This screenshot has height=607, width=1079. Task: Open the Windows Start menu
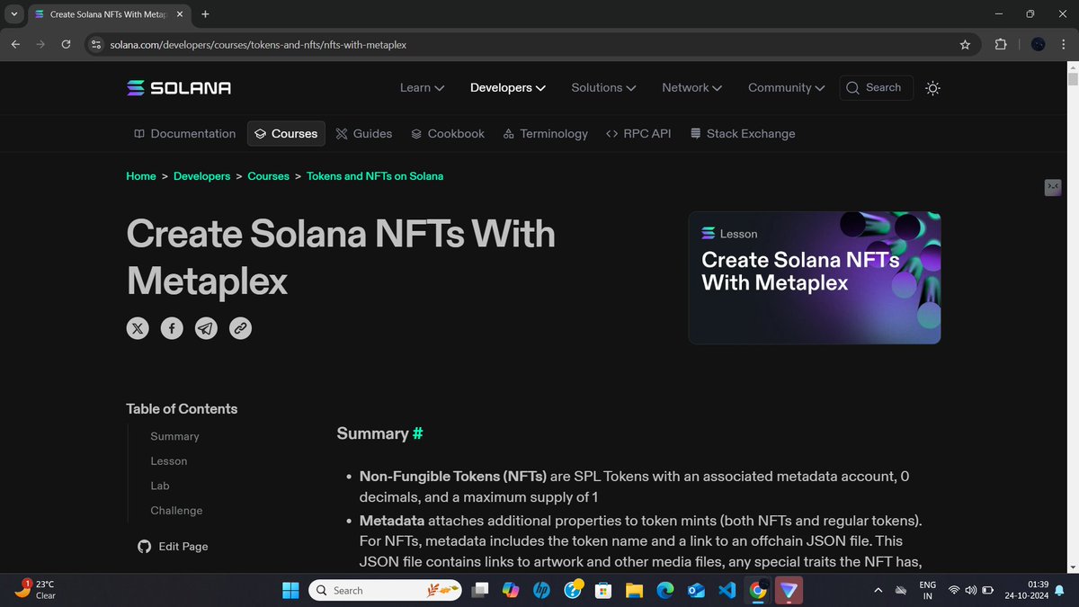290,590
